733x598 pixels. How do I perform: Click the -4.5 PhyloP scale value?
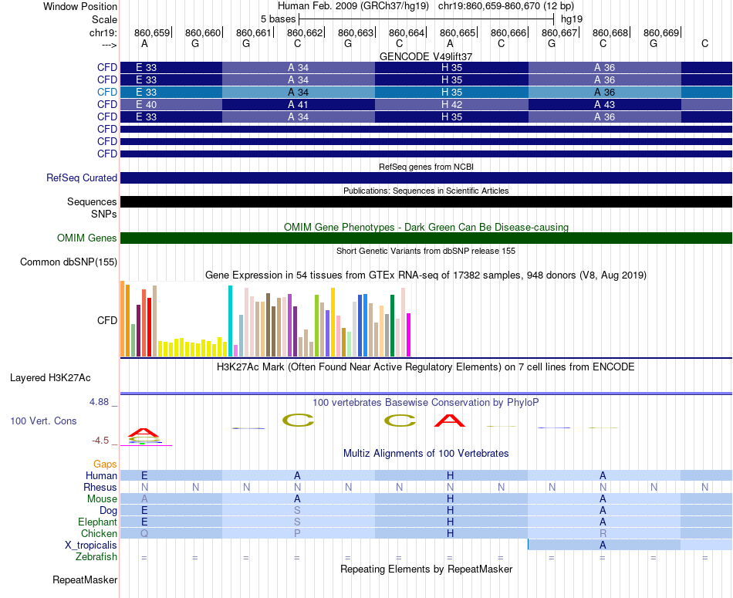point(100,441)
